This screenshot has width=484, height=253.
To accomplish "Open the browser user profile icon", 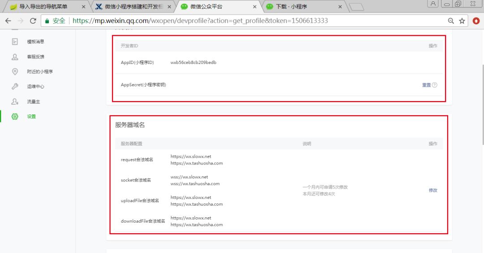I will tap(433, 4).
